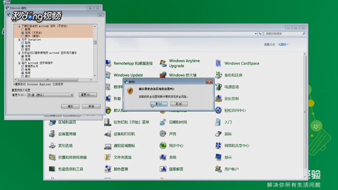Image resolution: width=338 pixels, height=190 pixels.
Task: Click Control Panel scroll-down arrow
Action: [305, 177]
